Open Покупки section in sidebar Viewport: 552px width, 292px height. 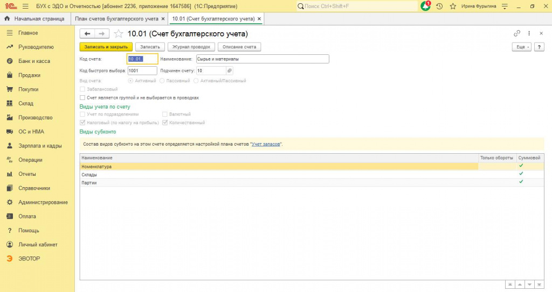28,89
